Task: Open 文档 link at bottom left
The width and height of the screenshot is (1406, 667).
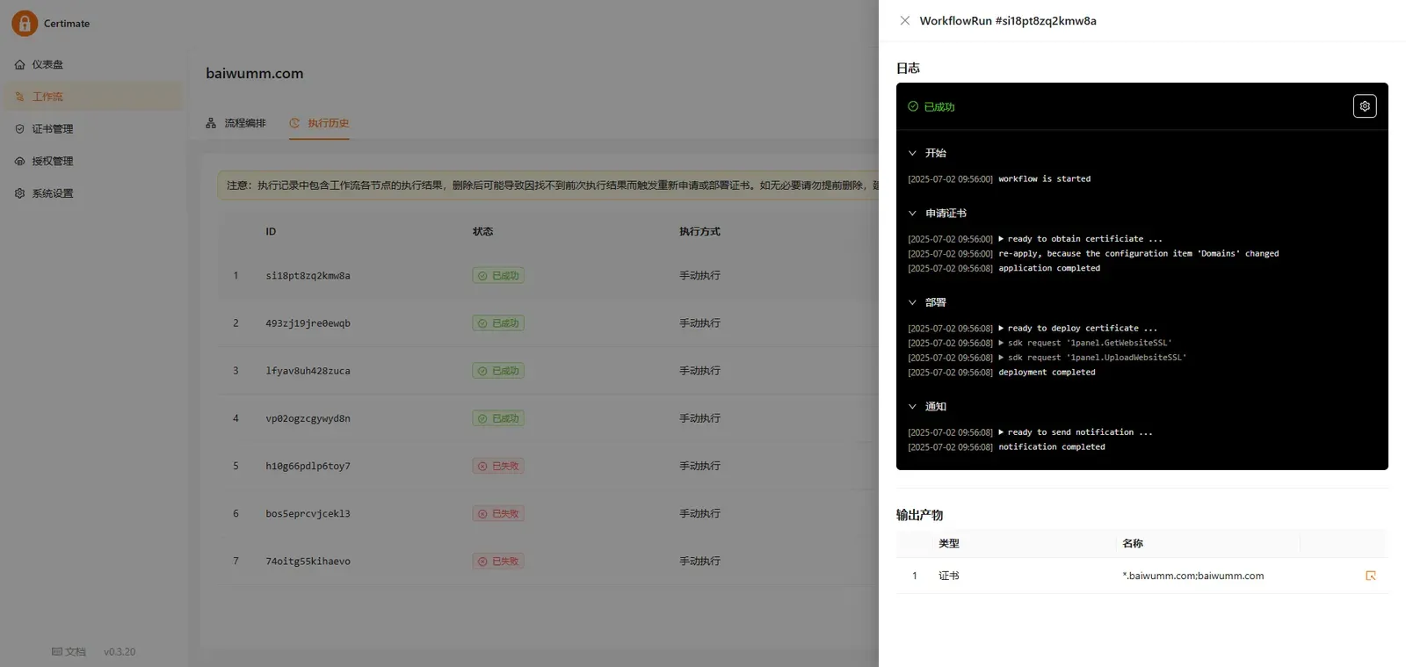Action: pos(69,652)
